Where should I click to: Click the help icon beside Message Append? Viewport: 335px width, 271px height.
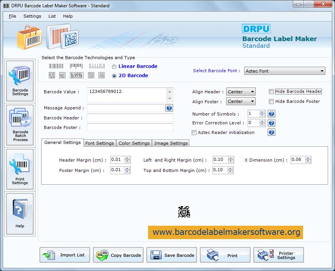point(169,108)
